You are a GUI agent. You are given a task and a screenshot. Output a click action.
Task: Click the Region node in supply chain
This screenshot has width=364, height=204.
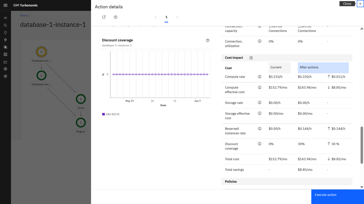pyautogui.click(x=81, y=123)
